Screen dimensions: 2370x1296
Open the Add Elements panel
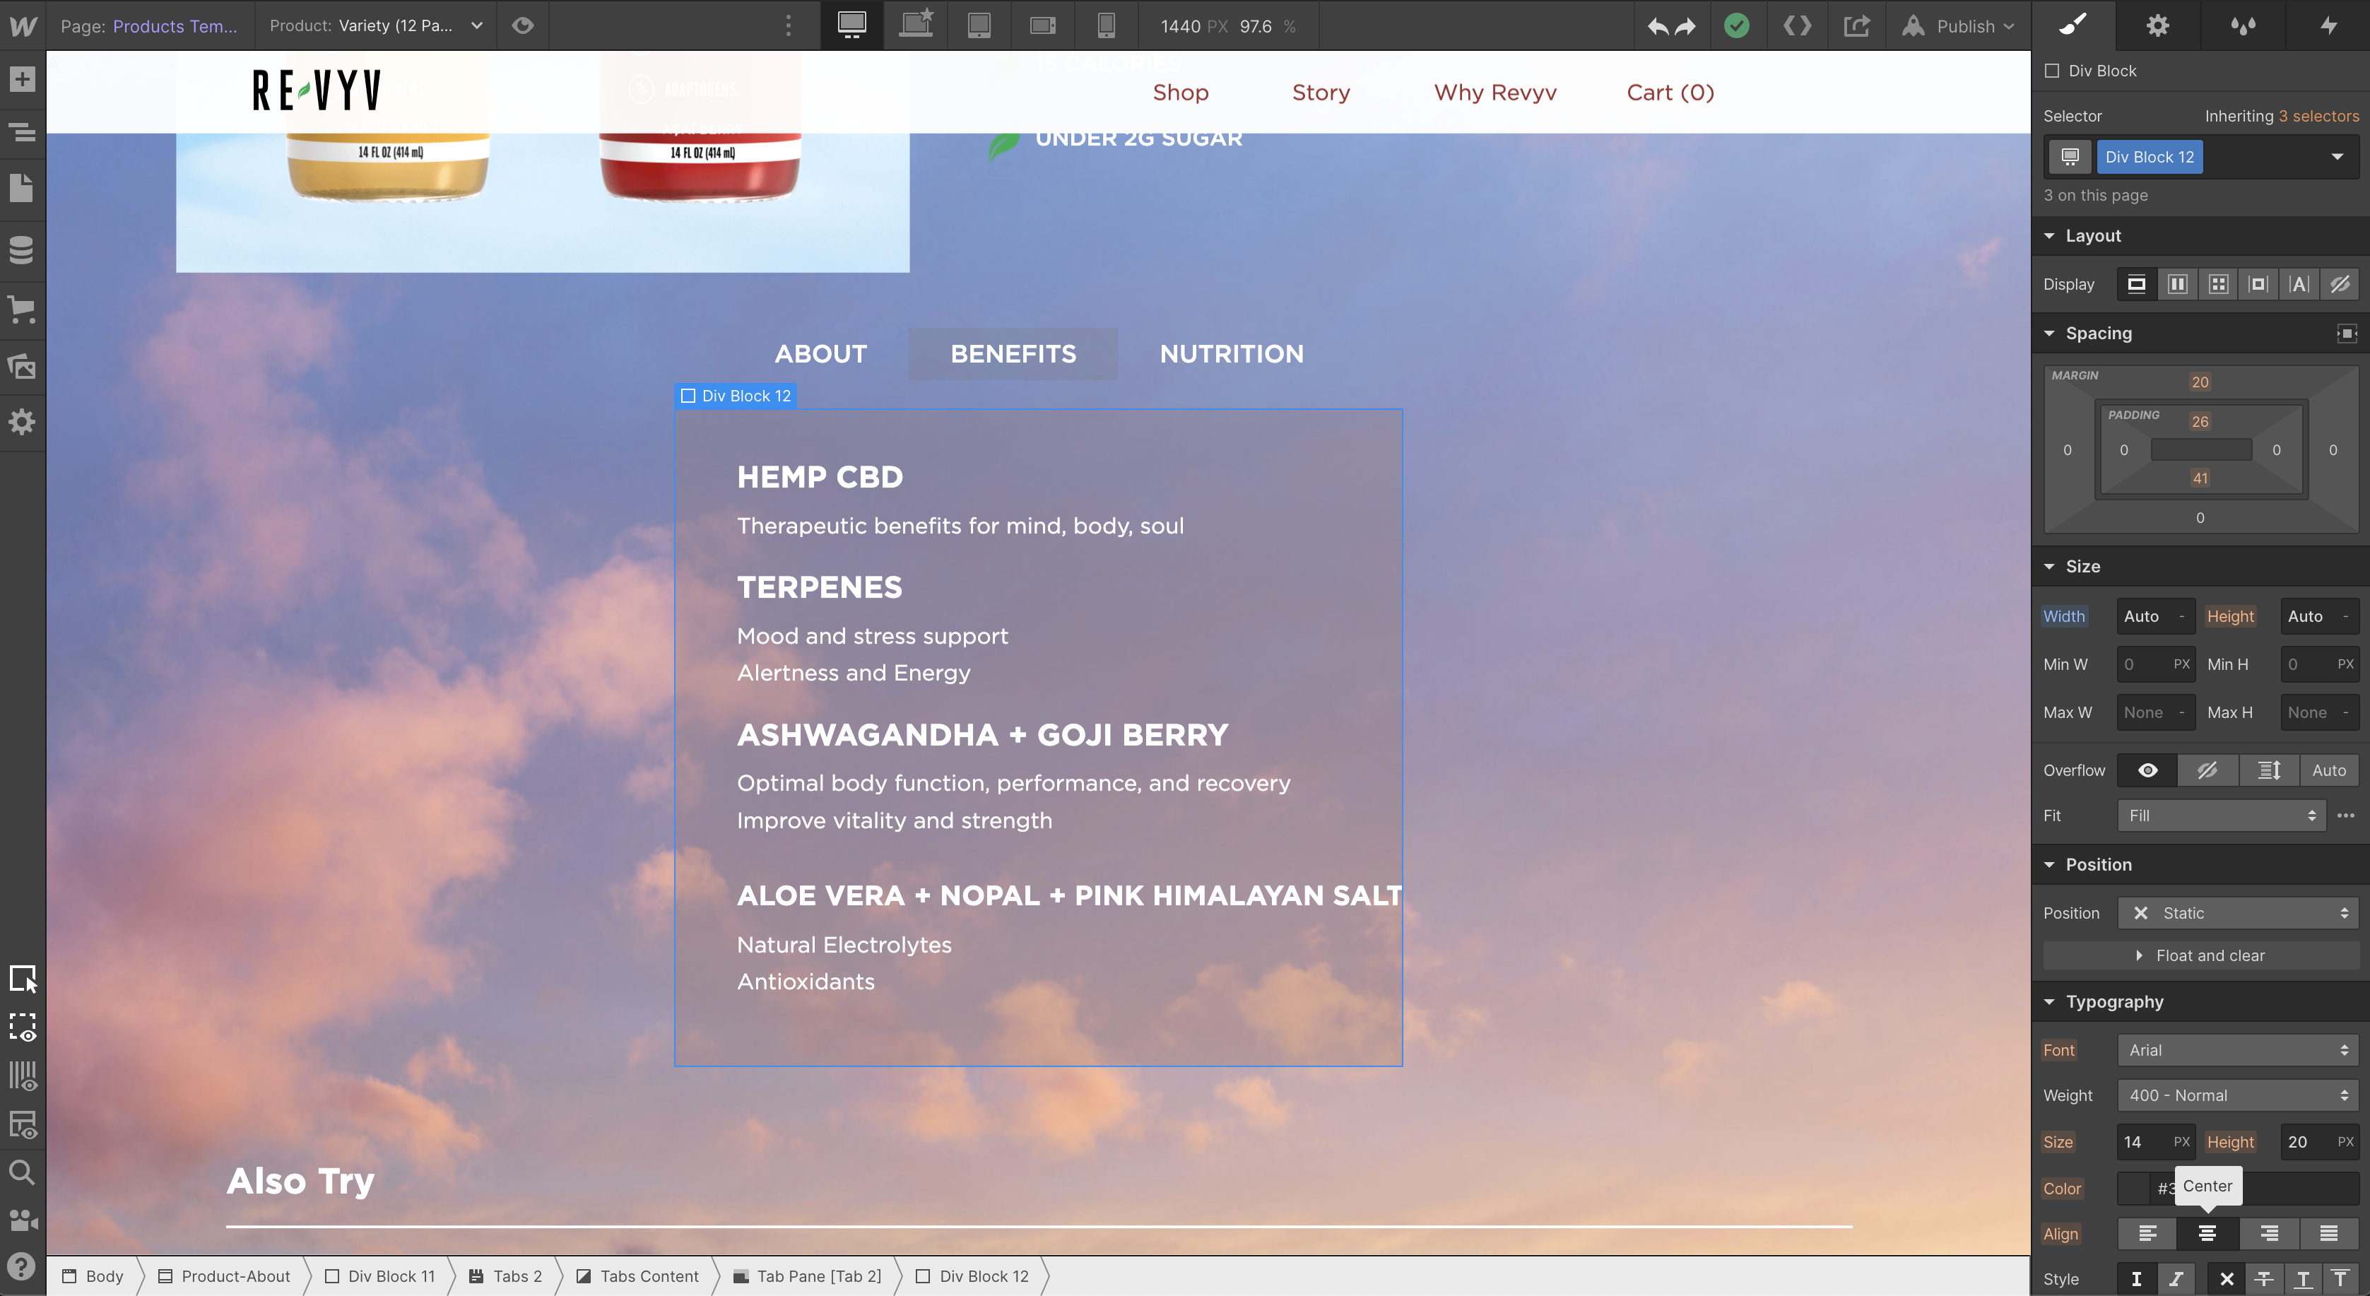coord(22,79)
